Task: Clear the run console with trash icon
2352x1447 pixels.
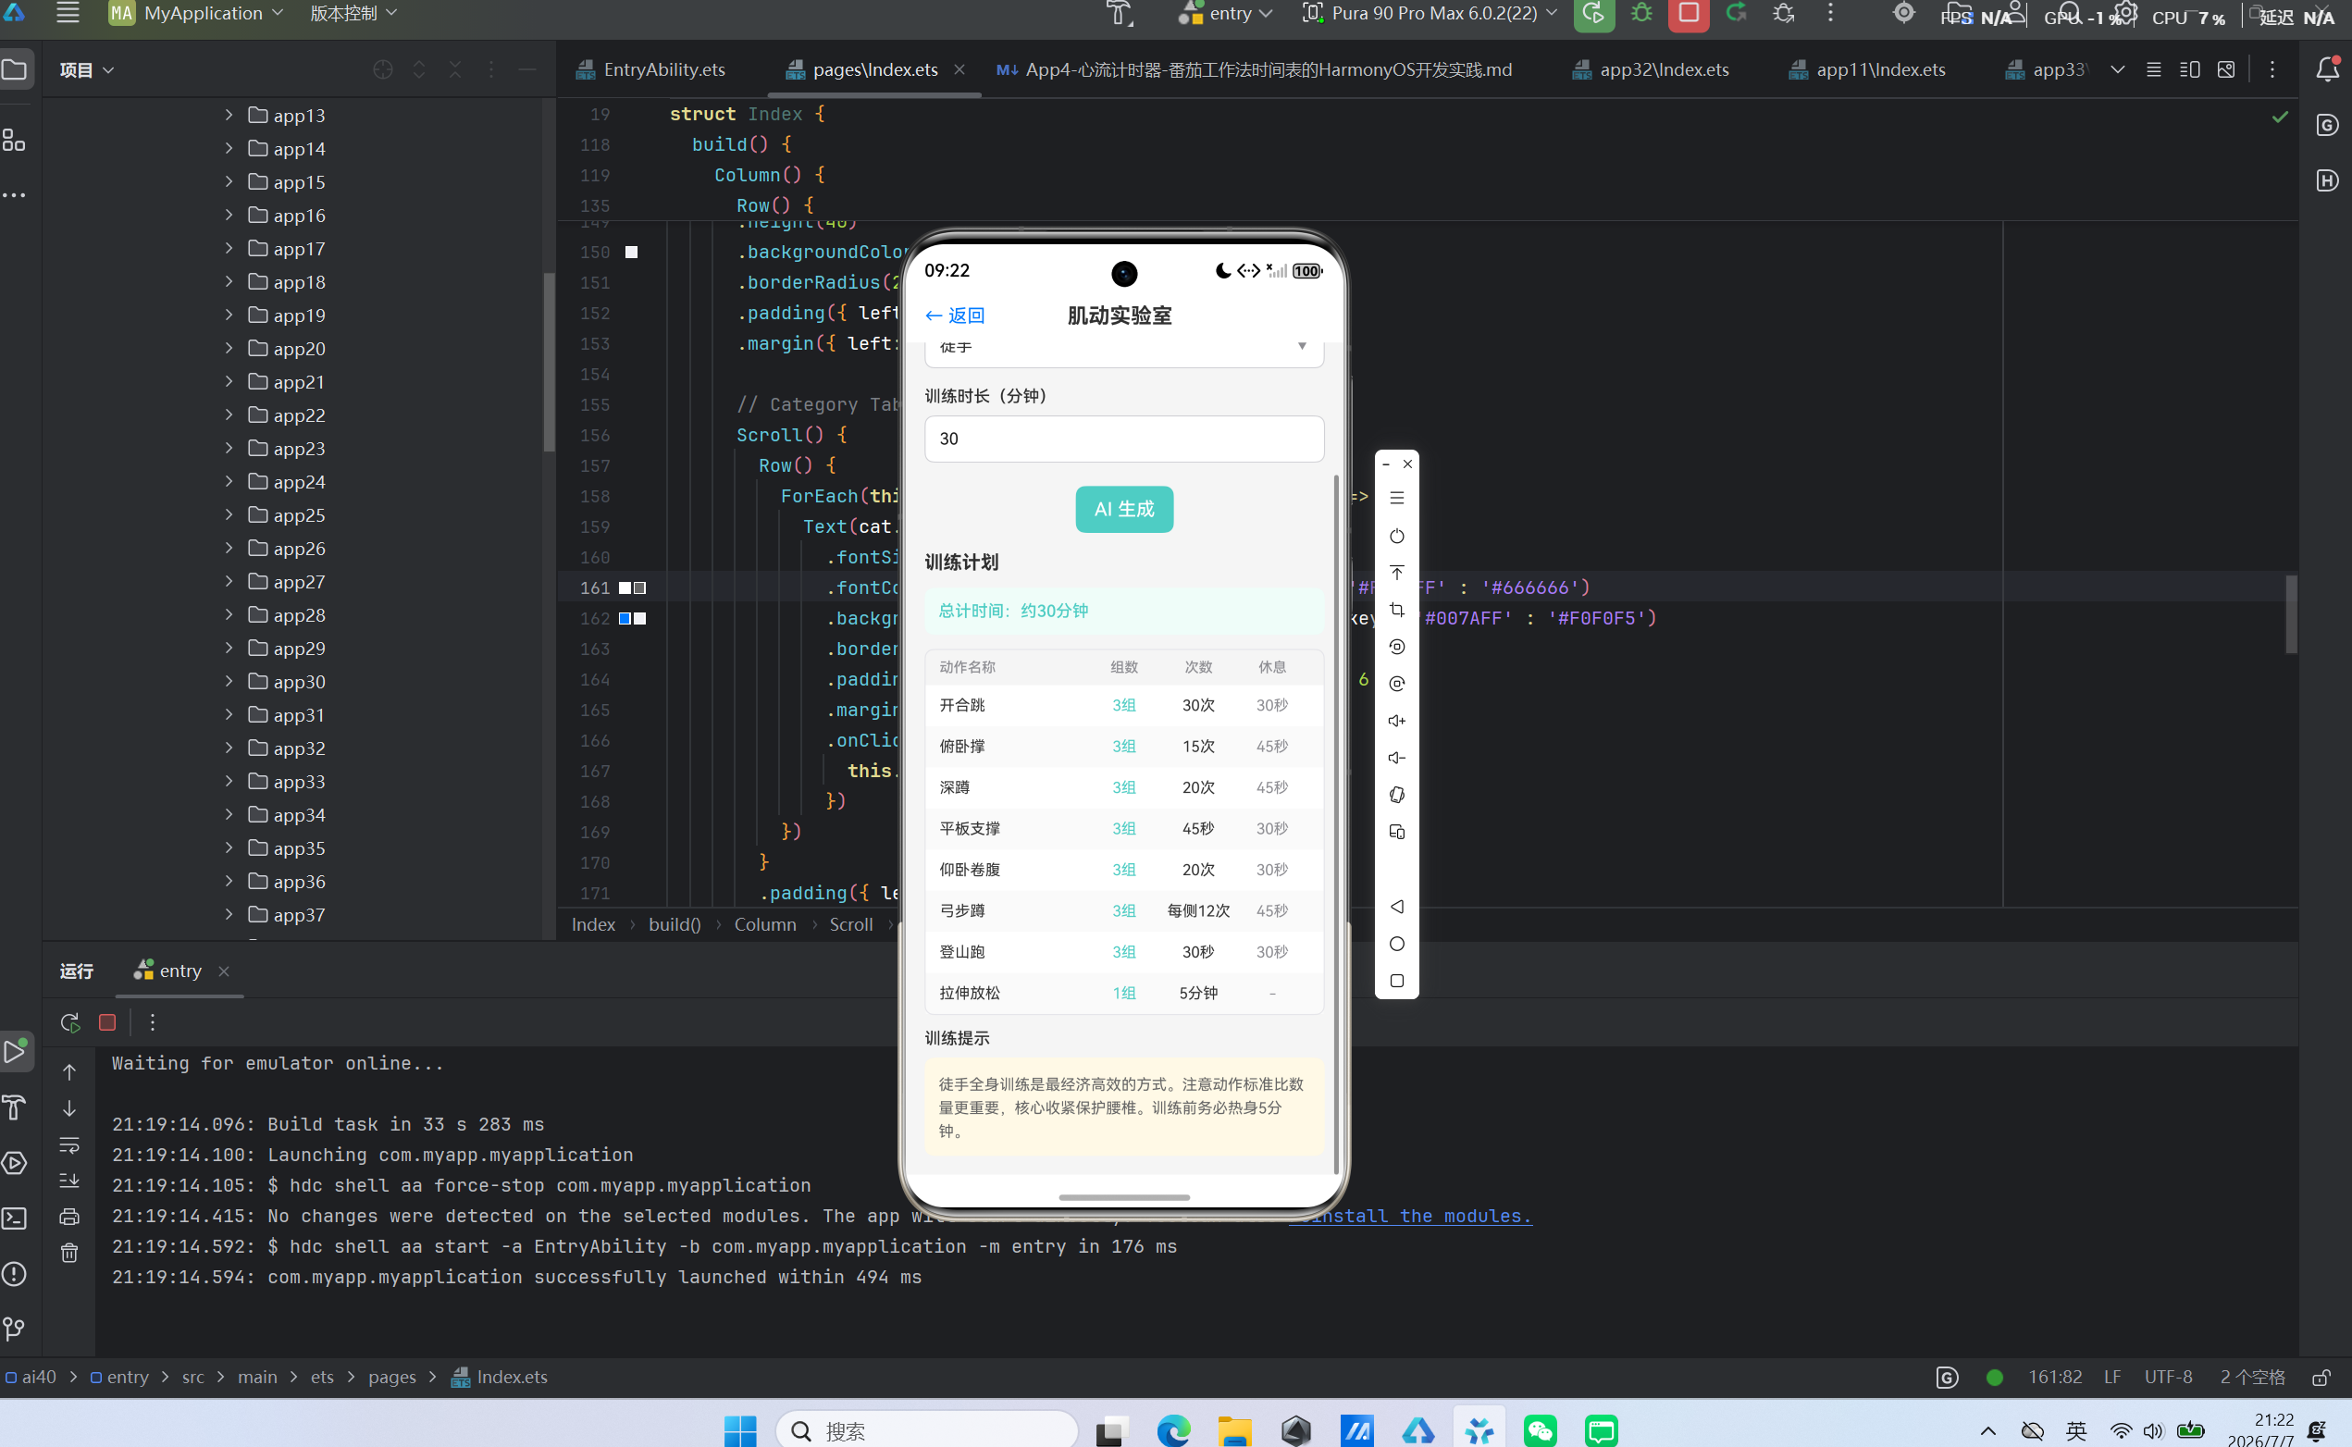Action: (x=69, y=1253)
